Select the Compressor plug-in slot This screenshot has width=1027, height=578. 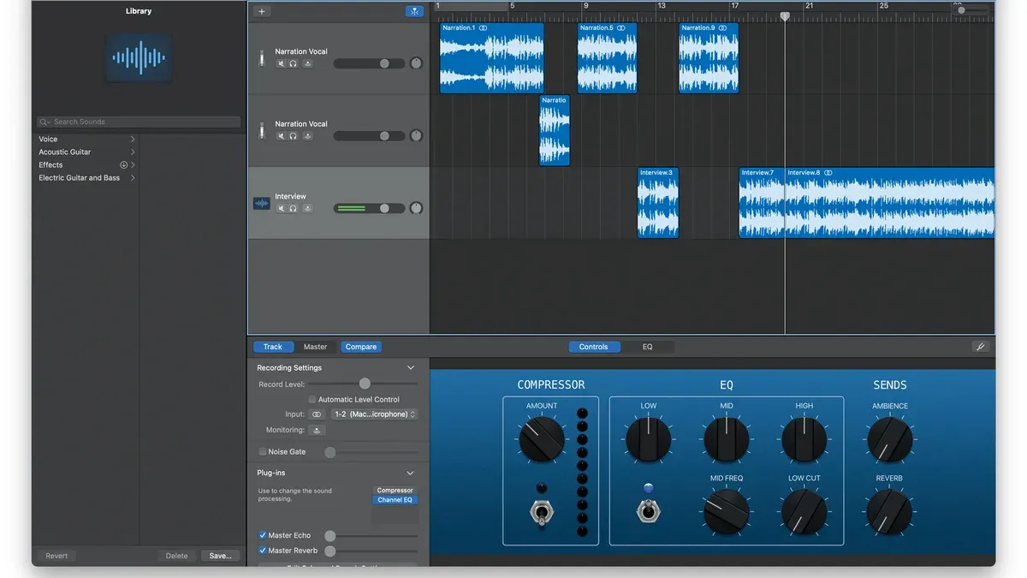395,491
